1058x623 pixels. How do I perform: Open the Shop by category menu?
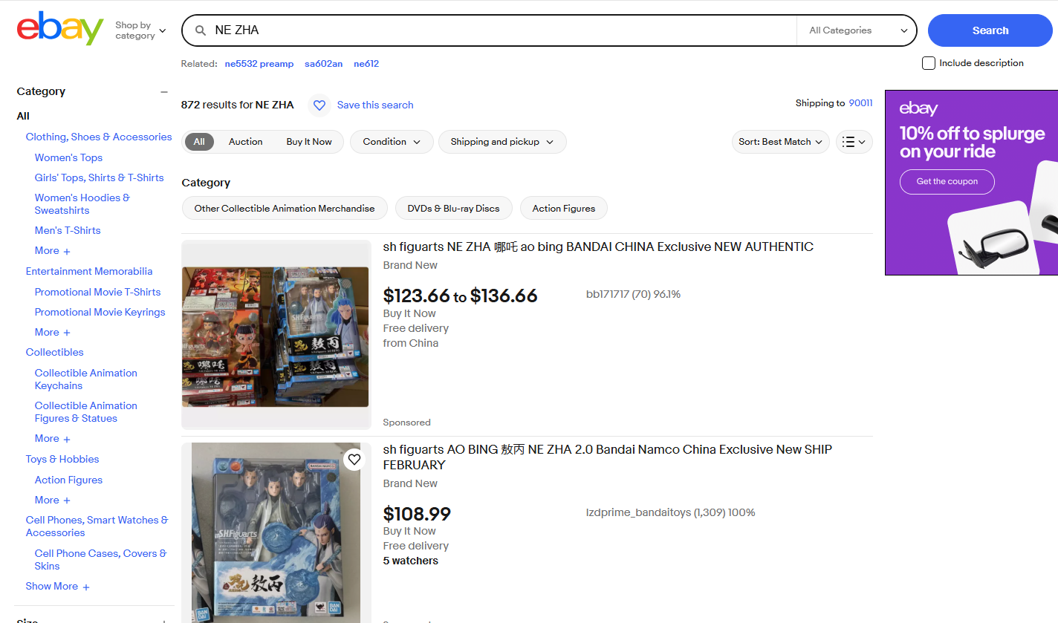point(140,30)
